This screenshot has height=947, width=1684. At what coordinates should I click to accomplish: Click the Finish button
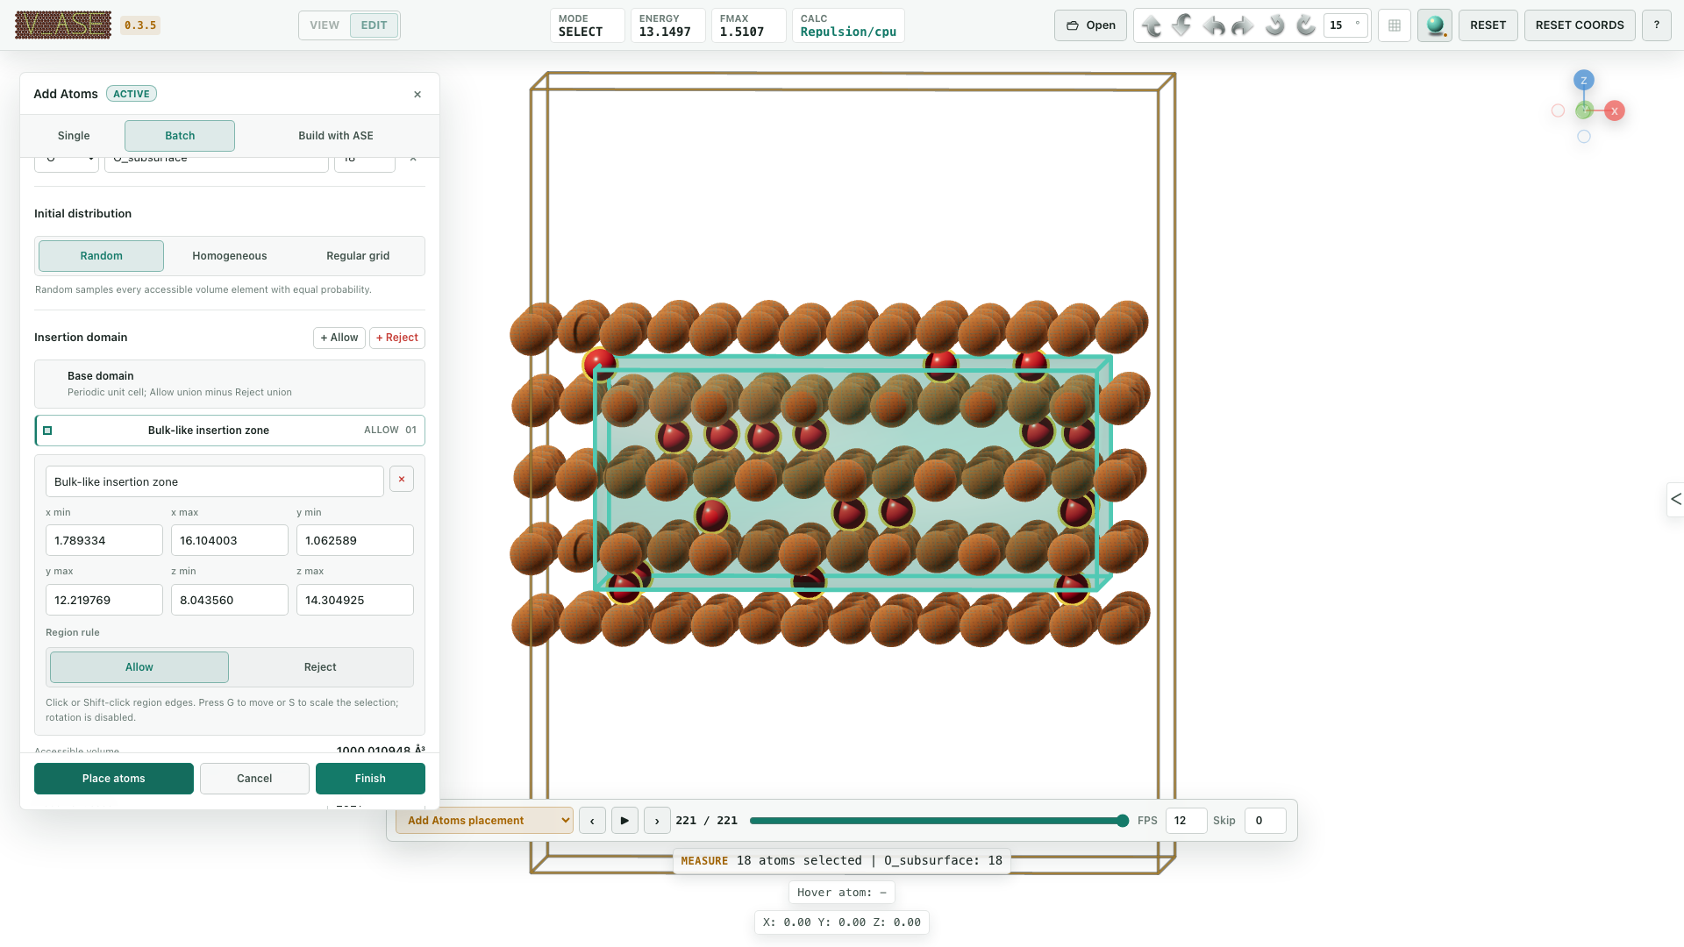tap(370, 779)
